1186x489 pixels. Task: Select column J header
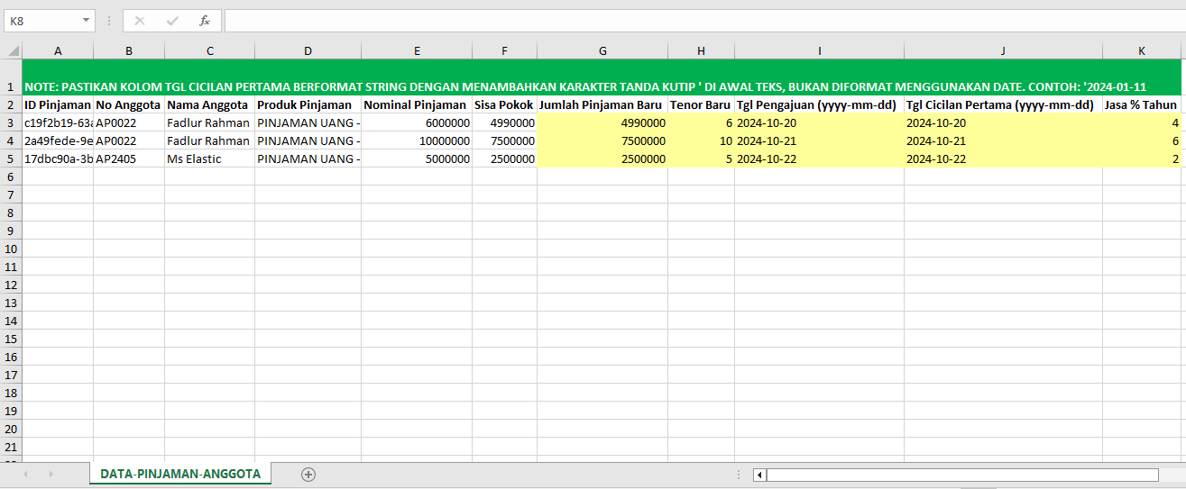[1004, 51]
